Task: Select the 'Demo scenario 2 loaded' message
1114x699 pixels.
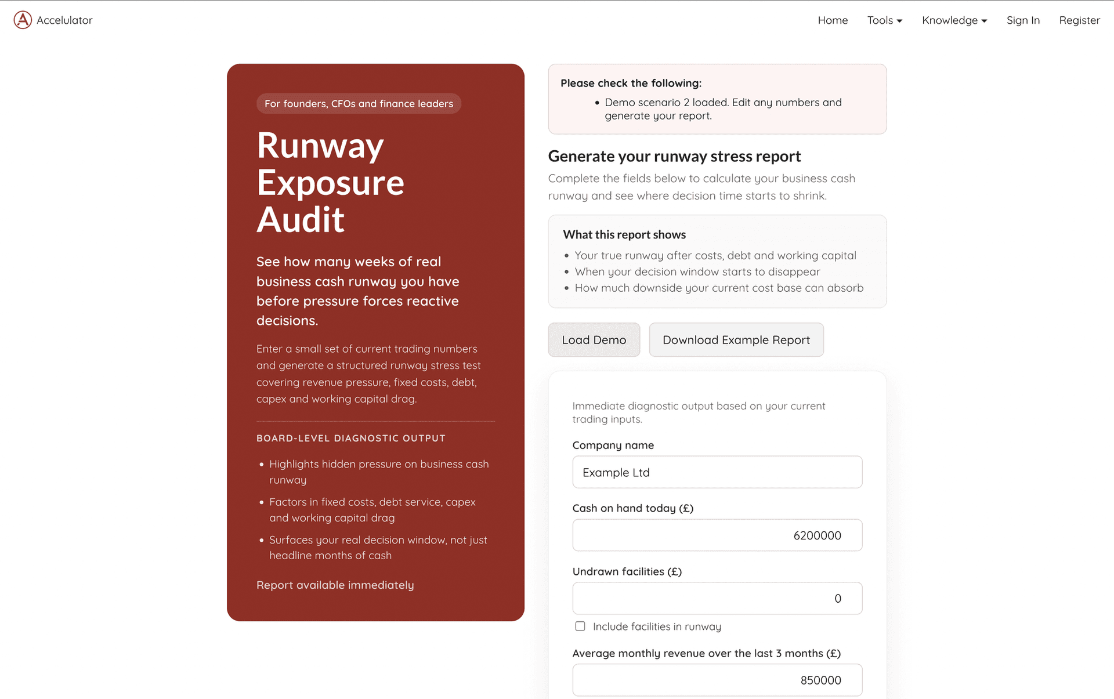Action: click(x=723, y=109)
